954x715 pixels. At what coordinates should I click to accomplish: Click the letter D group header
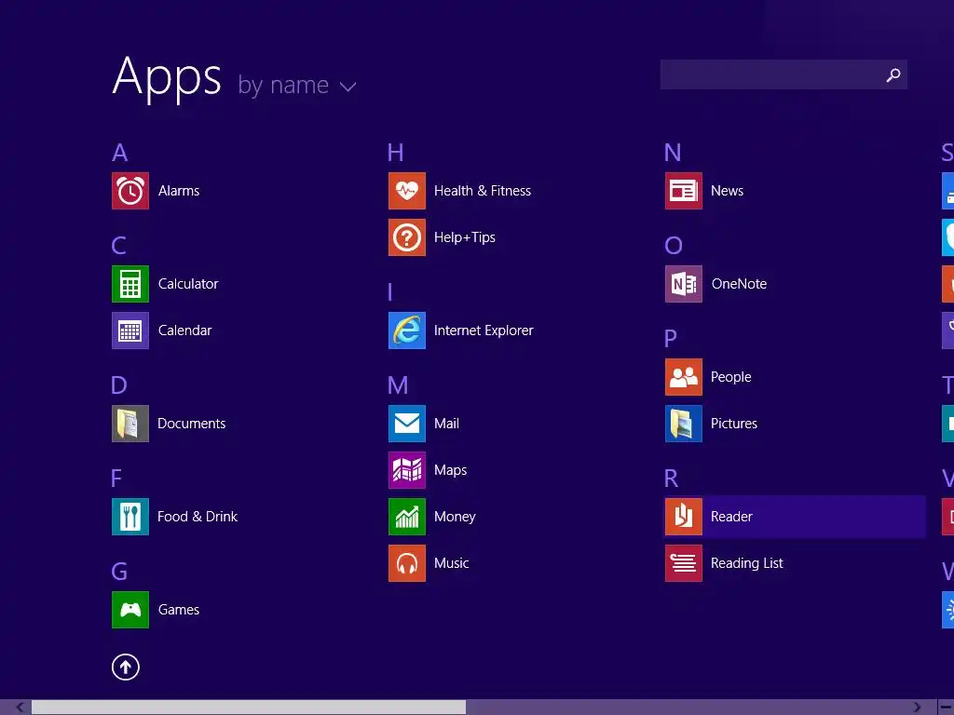coord(119,385)
